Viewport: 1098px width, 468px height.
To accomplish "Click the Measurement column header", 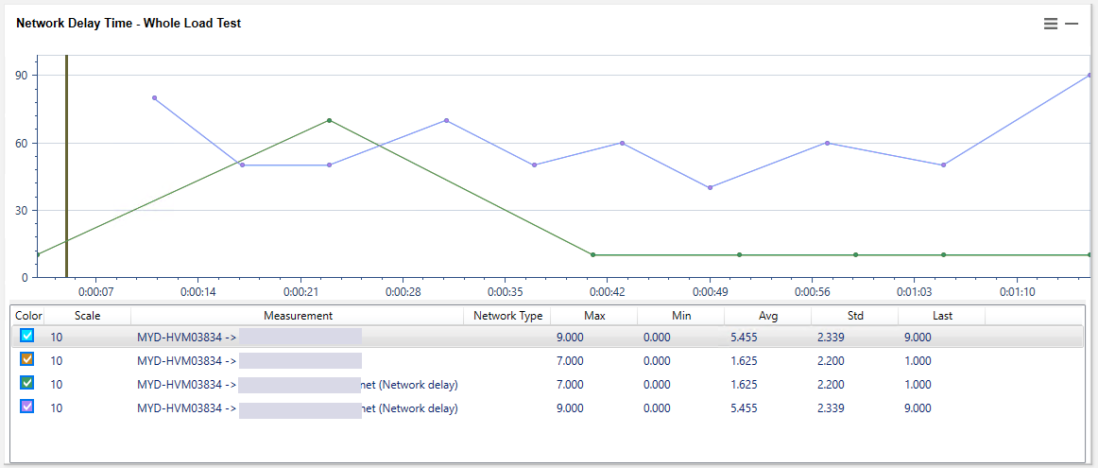I will pyautogui.click(x=298, y=316).
